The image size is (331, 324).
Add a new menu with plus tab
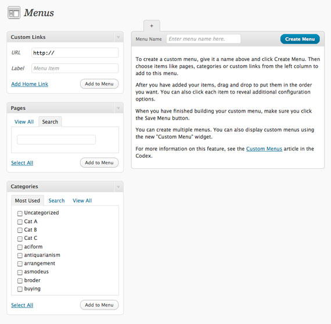152,26
